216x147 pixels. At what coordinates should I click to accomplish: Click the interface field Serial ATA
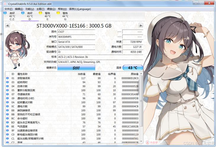76,42
